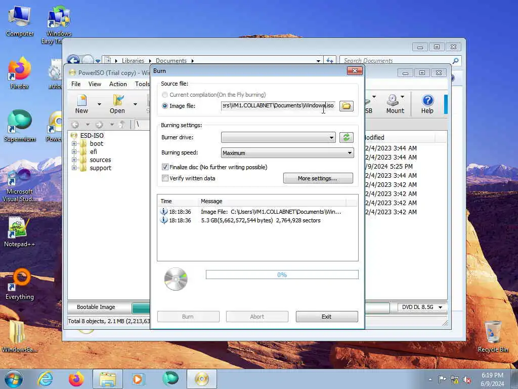The height and width of the screenshot is (389, 518).
Task: Open Mount button dropdown arrow
Action: point(402,97)
